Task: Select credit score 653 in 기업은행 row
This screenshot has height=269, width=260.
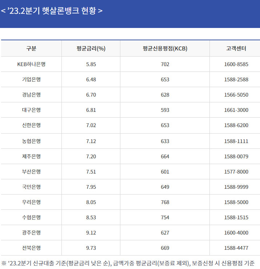Action: pos(165,80)
